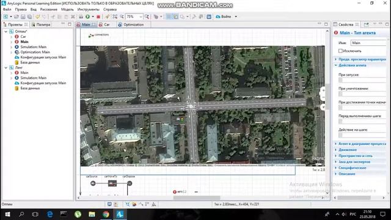Select the Car editor tab
This screenshot has width=391, height=220.
pyautogui.click(x=107, y=24)
